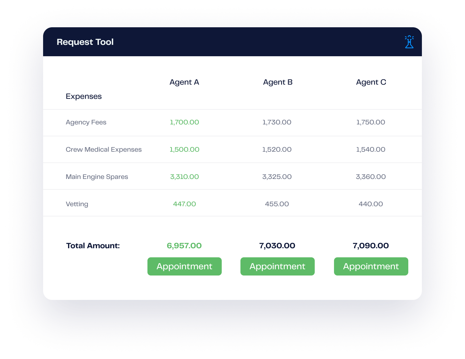Screen dimensions: 465x359
Task: Select the Agent C column header
Action: (371, 82)
